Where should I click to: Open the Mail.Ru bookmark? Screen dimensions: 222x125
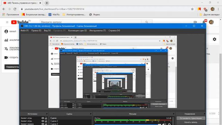click(x=54, y=15)
